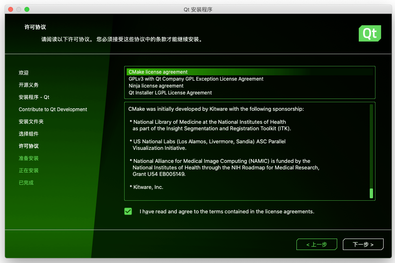This screenshot has width=395, height=263.
Task: Click the 准备安装 sidebar step
Action: coord(29,158)
